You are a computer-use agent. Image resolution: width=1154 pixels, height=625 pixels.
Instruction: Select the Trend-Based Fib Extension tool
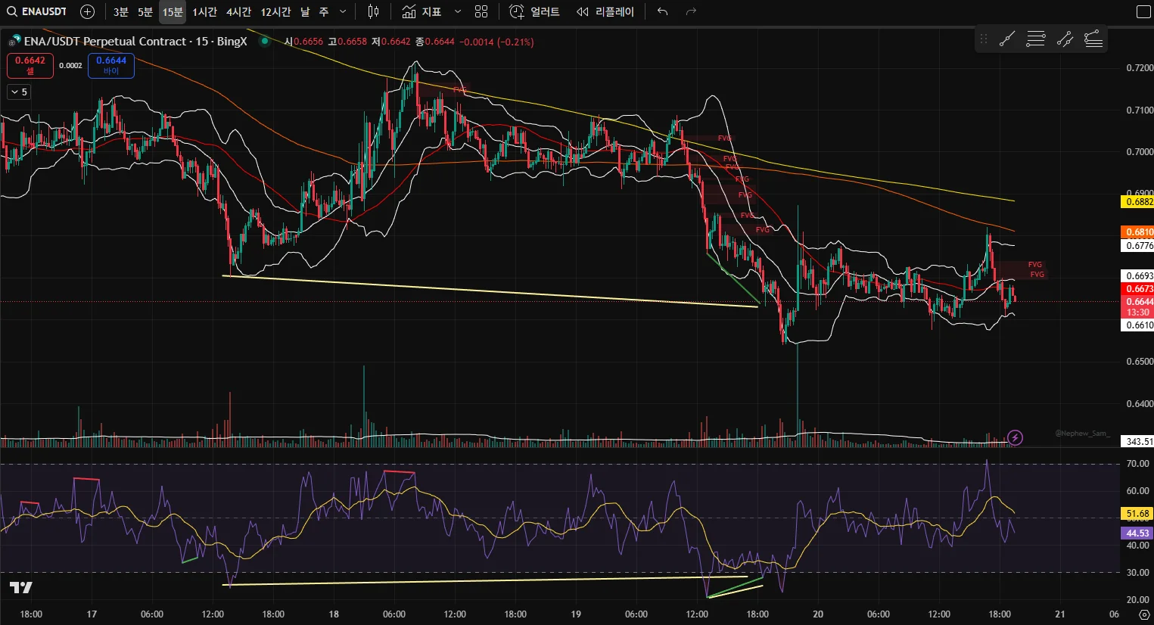click(1093, 39)
